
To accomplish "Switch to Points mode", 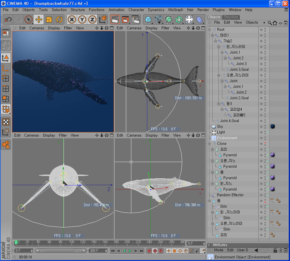I will pos(6,78).
